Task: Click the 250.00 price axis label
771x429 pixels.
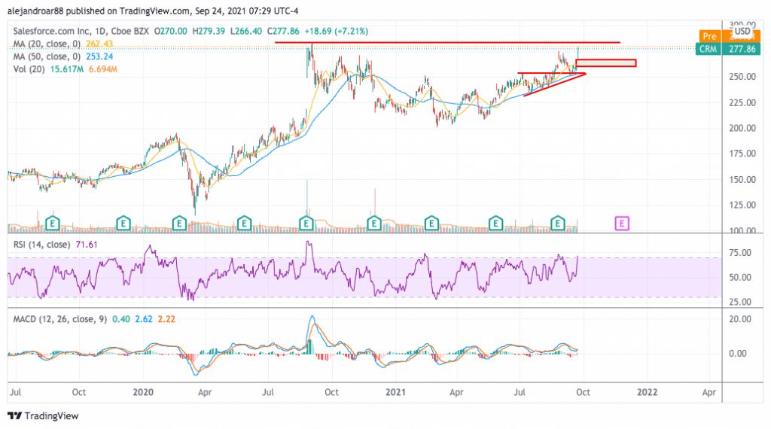Action: pyautogui.click(x=742, y=77)
